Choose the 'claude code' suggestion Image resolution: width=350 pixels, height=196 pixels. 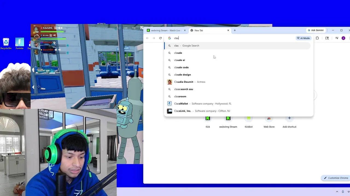tap(237, 68)
